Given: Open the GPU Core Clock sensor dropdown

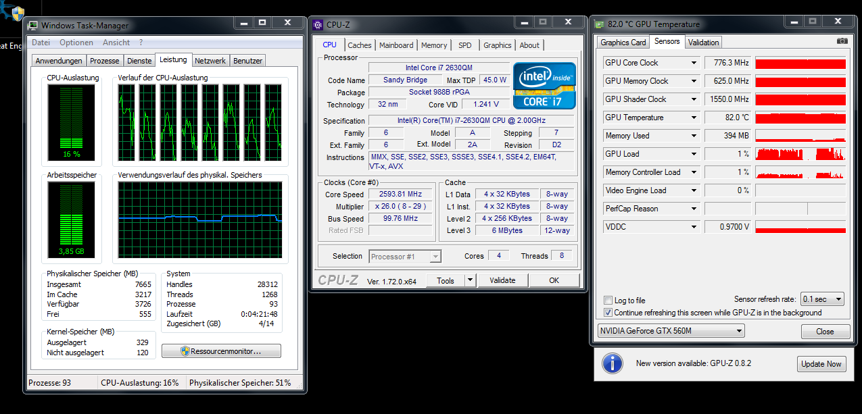Looking at the screenshot, I should click(x=694, y=63).
